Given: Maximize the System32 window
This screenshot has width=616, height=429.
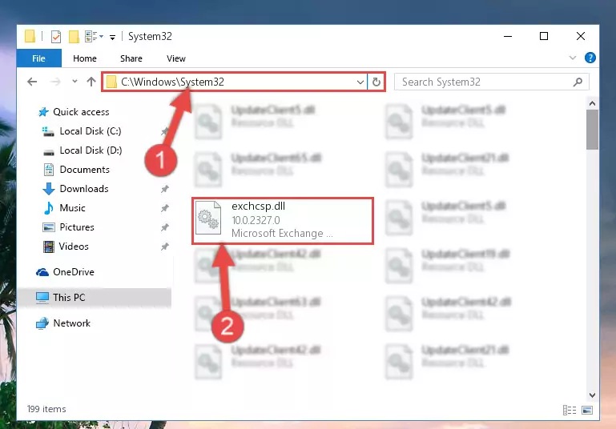Looking at the screenshot, I should tap(544, 37).
